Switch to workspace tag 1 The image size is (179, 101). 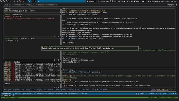(x=2, y=1)
